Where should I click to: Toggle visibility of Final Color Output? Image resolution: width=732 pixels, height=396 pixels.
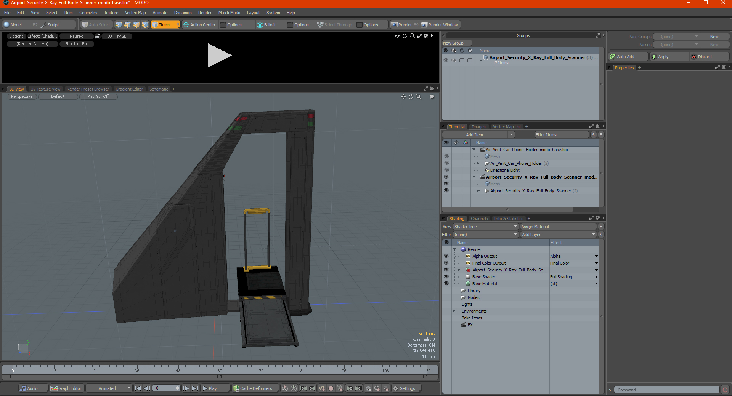[446, 263]
